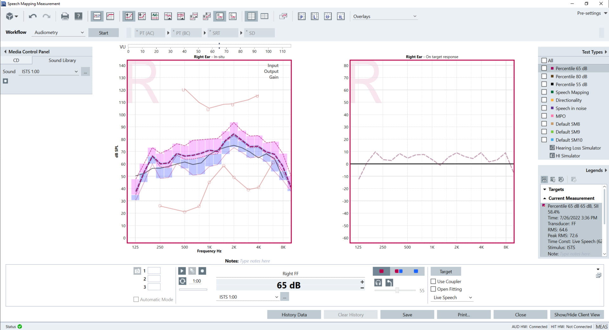Enable the Percentile 65 dB overlay
This screenshot has height=330, width=609.
click(x=544, y=68)
